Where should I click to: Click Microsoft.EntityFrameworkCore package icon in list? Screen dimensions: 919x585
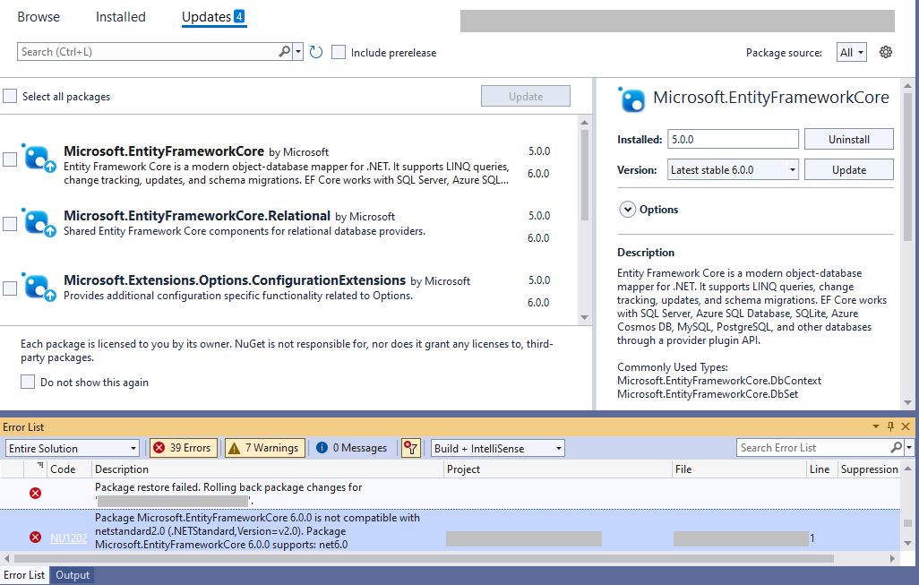coord(39,159)
